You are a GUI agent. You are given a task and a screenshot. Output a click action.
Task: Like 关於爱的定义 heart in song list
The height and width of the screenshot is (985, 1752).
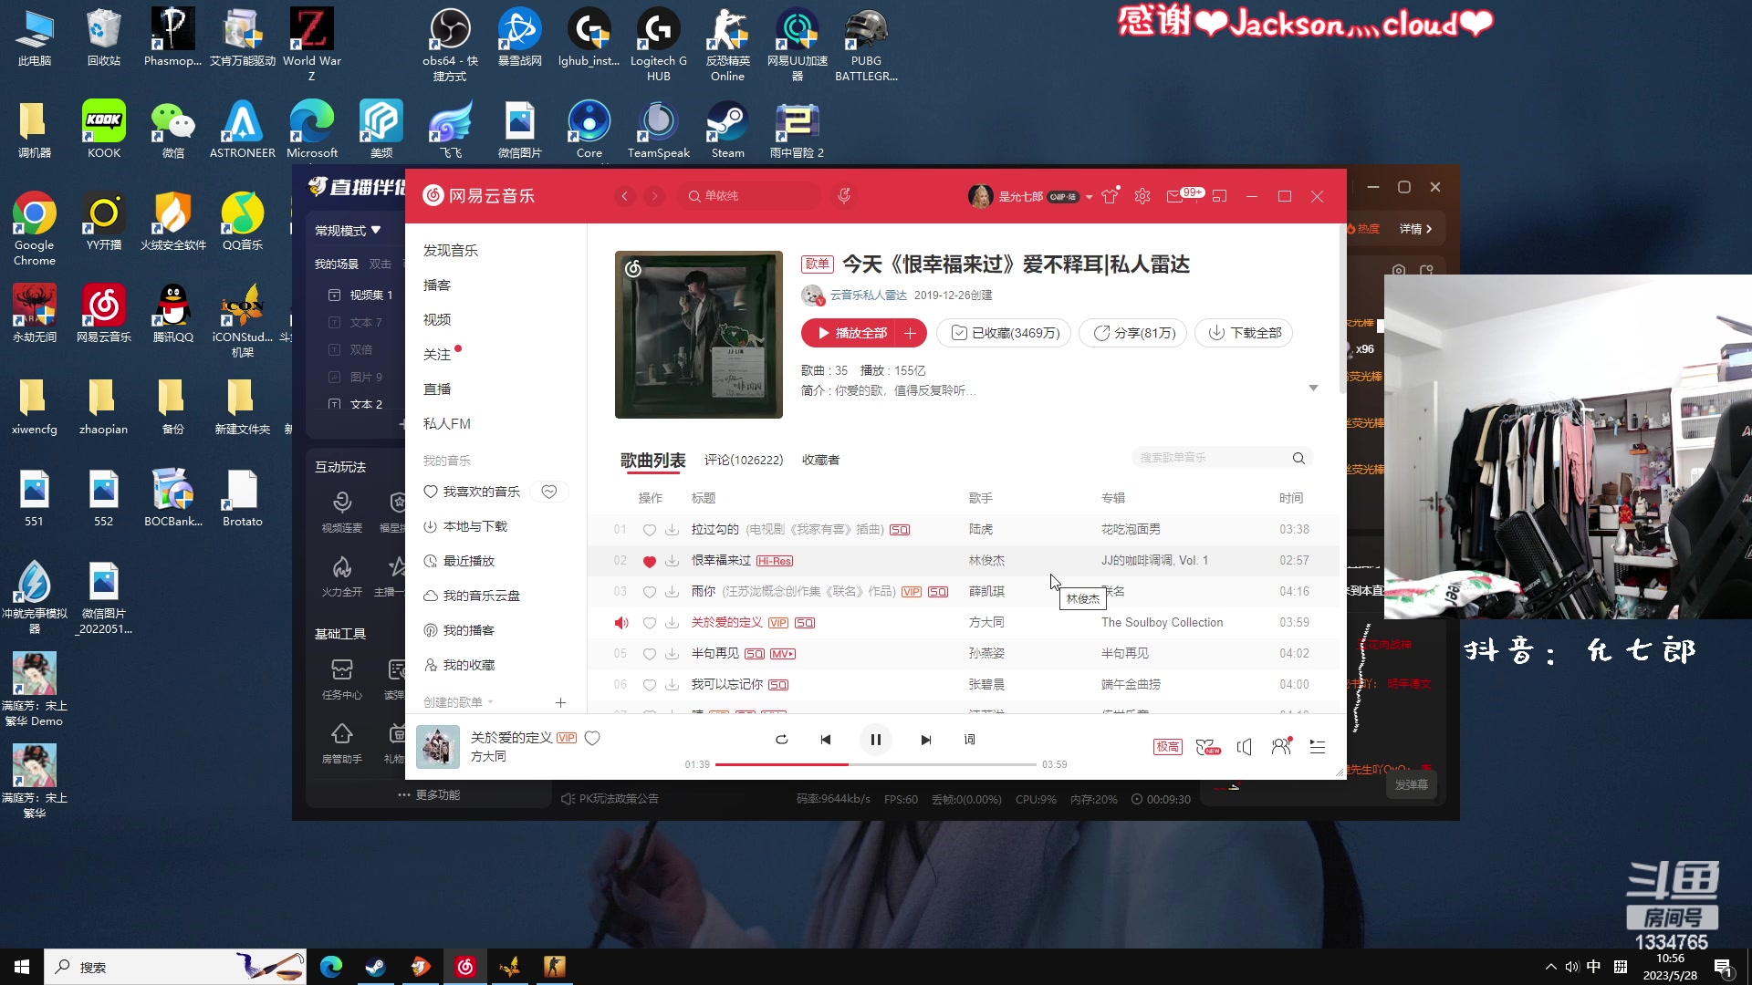coord(650,623)
